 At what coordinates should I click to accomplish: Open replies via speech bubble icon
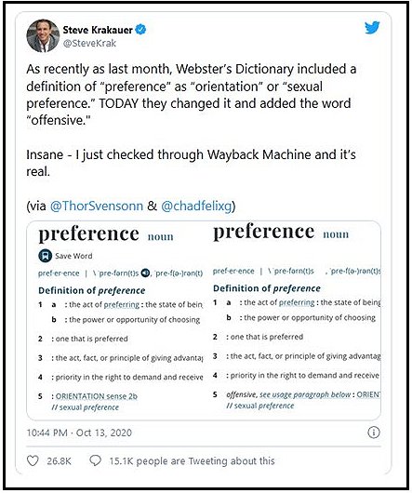point(95,460)
